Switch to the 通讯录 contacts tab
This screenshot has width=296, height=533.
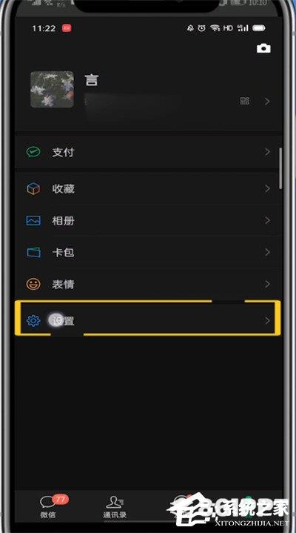point(115,506)
